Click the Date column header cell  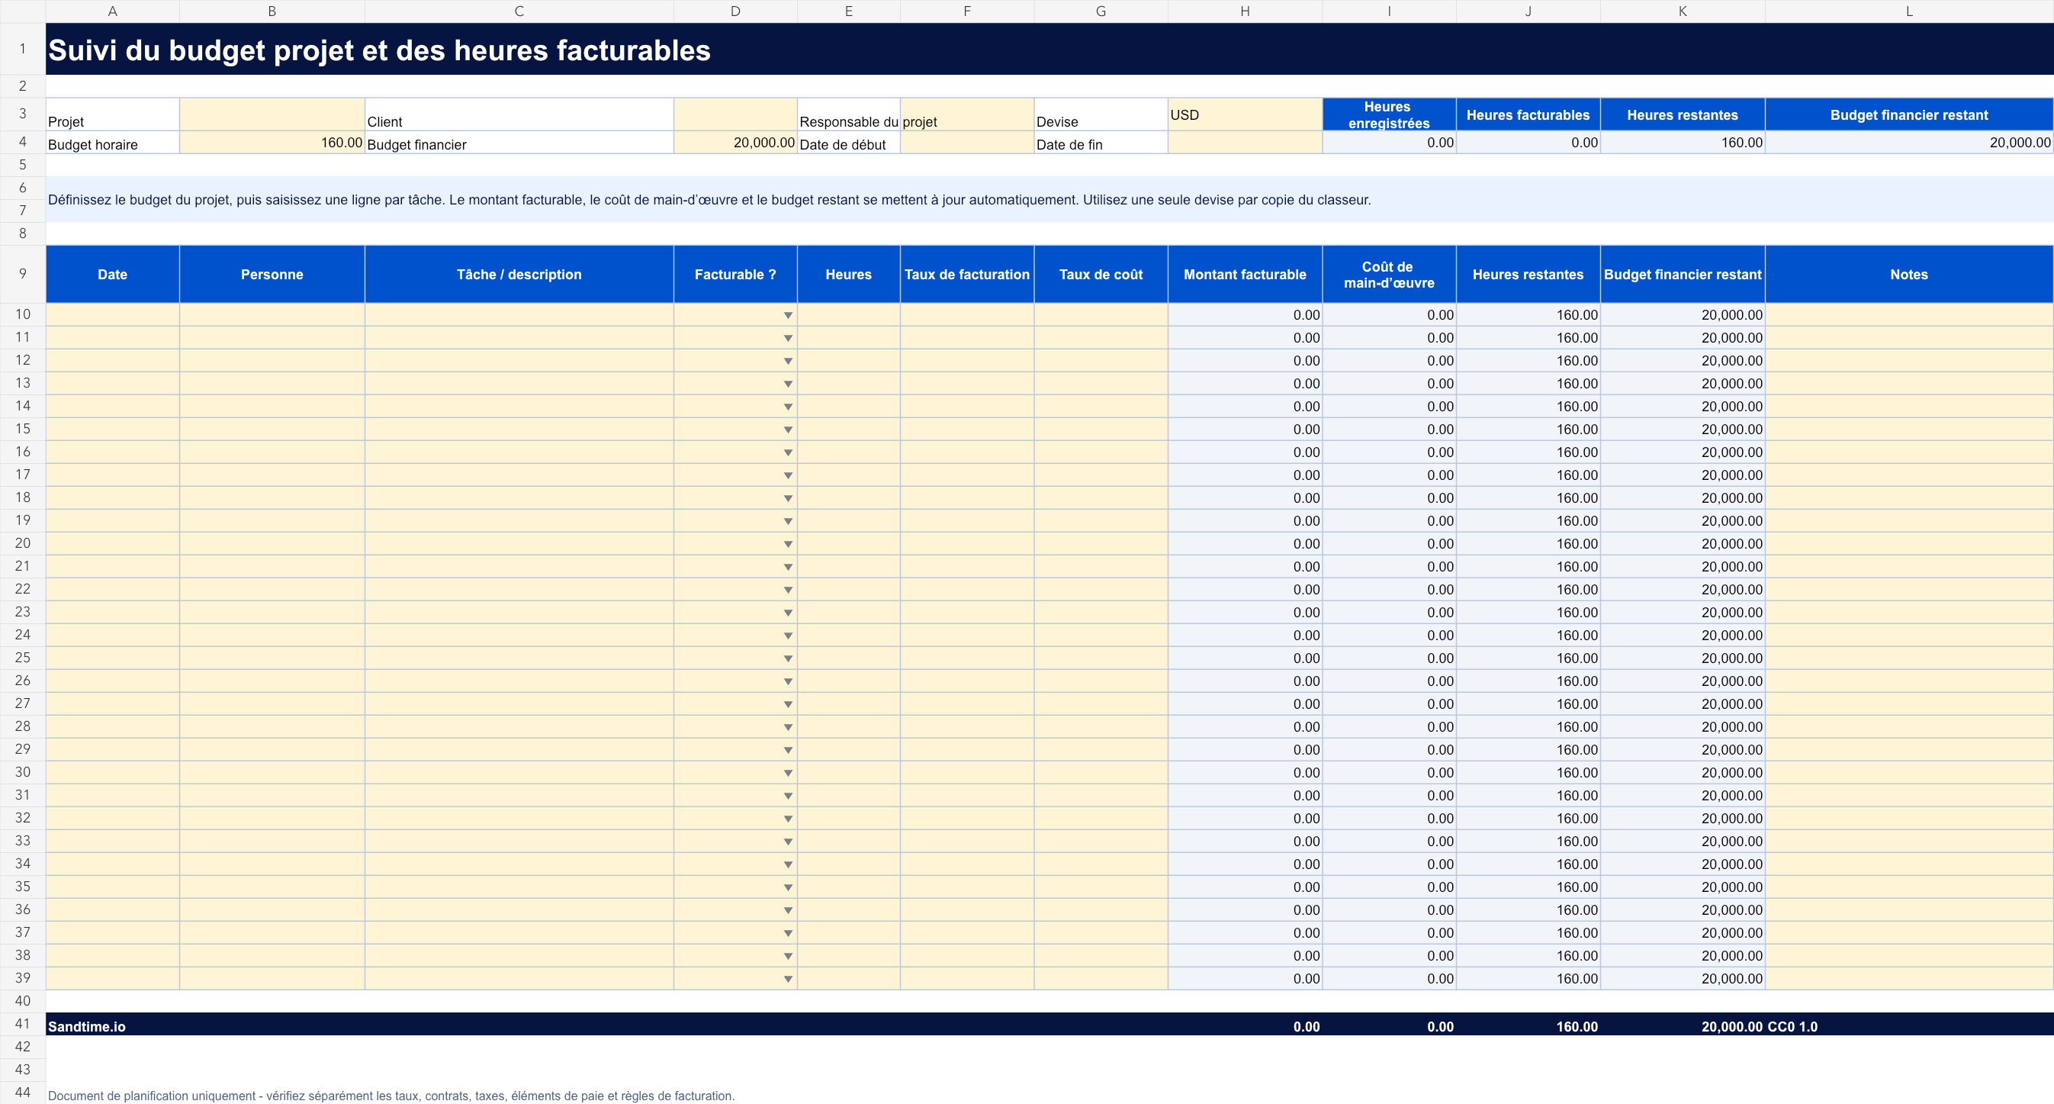[x=112, y=275]
